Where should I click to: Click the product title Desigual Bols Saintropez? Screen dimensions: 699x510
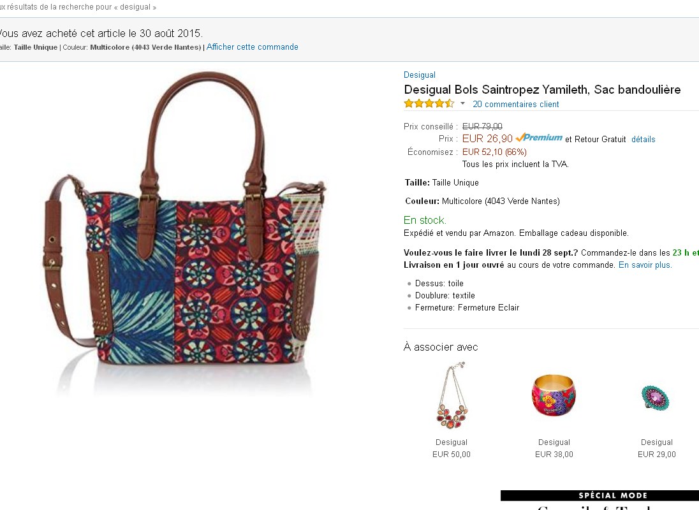coord(542,90)
